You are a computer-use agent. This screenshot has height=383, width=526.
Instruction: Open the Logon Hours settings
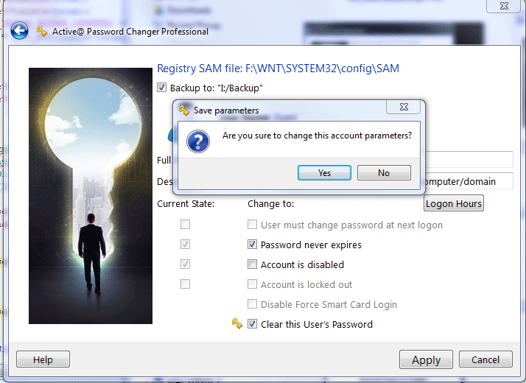click(x=454, y=203)
